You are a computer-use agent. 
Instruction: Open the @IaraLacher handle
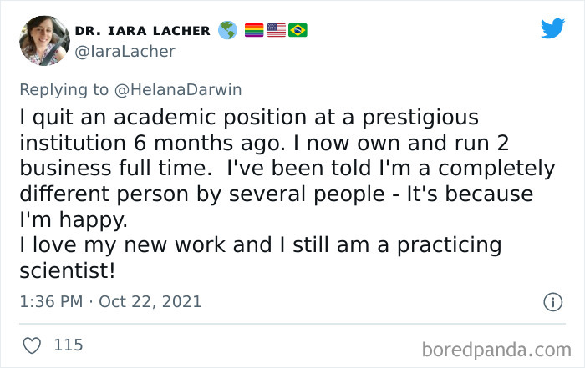click(x=125, y=52)
